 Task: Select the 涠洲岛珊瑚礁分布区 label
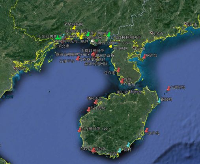pos(73,55)
